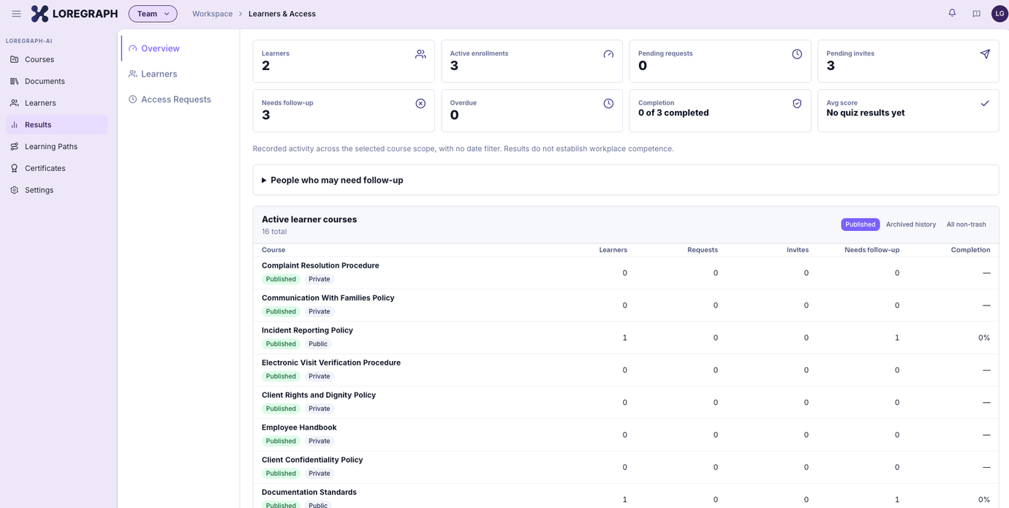Image resolution: width=1009 pixels, height=508 pixels.
Task: Open the Overview tab
Action: click(179, 48)
